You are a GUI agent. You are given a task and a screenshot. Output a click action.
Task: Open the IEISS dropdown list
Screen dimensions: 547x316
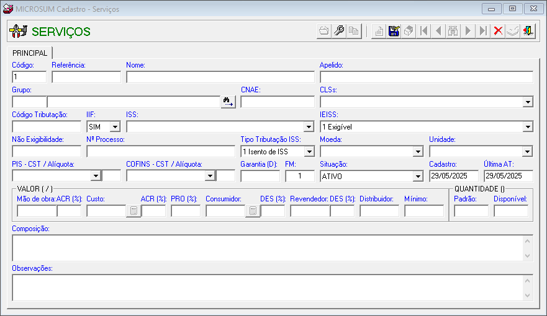[528, 126]
